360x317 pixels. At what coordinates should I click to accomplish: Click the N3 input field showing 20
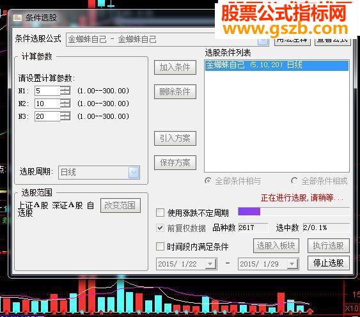click(x=47, y=116)
